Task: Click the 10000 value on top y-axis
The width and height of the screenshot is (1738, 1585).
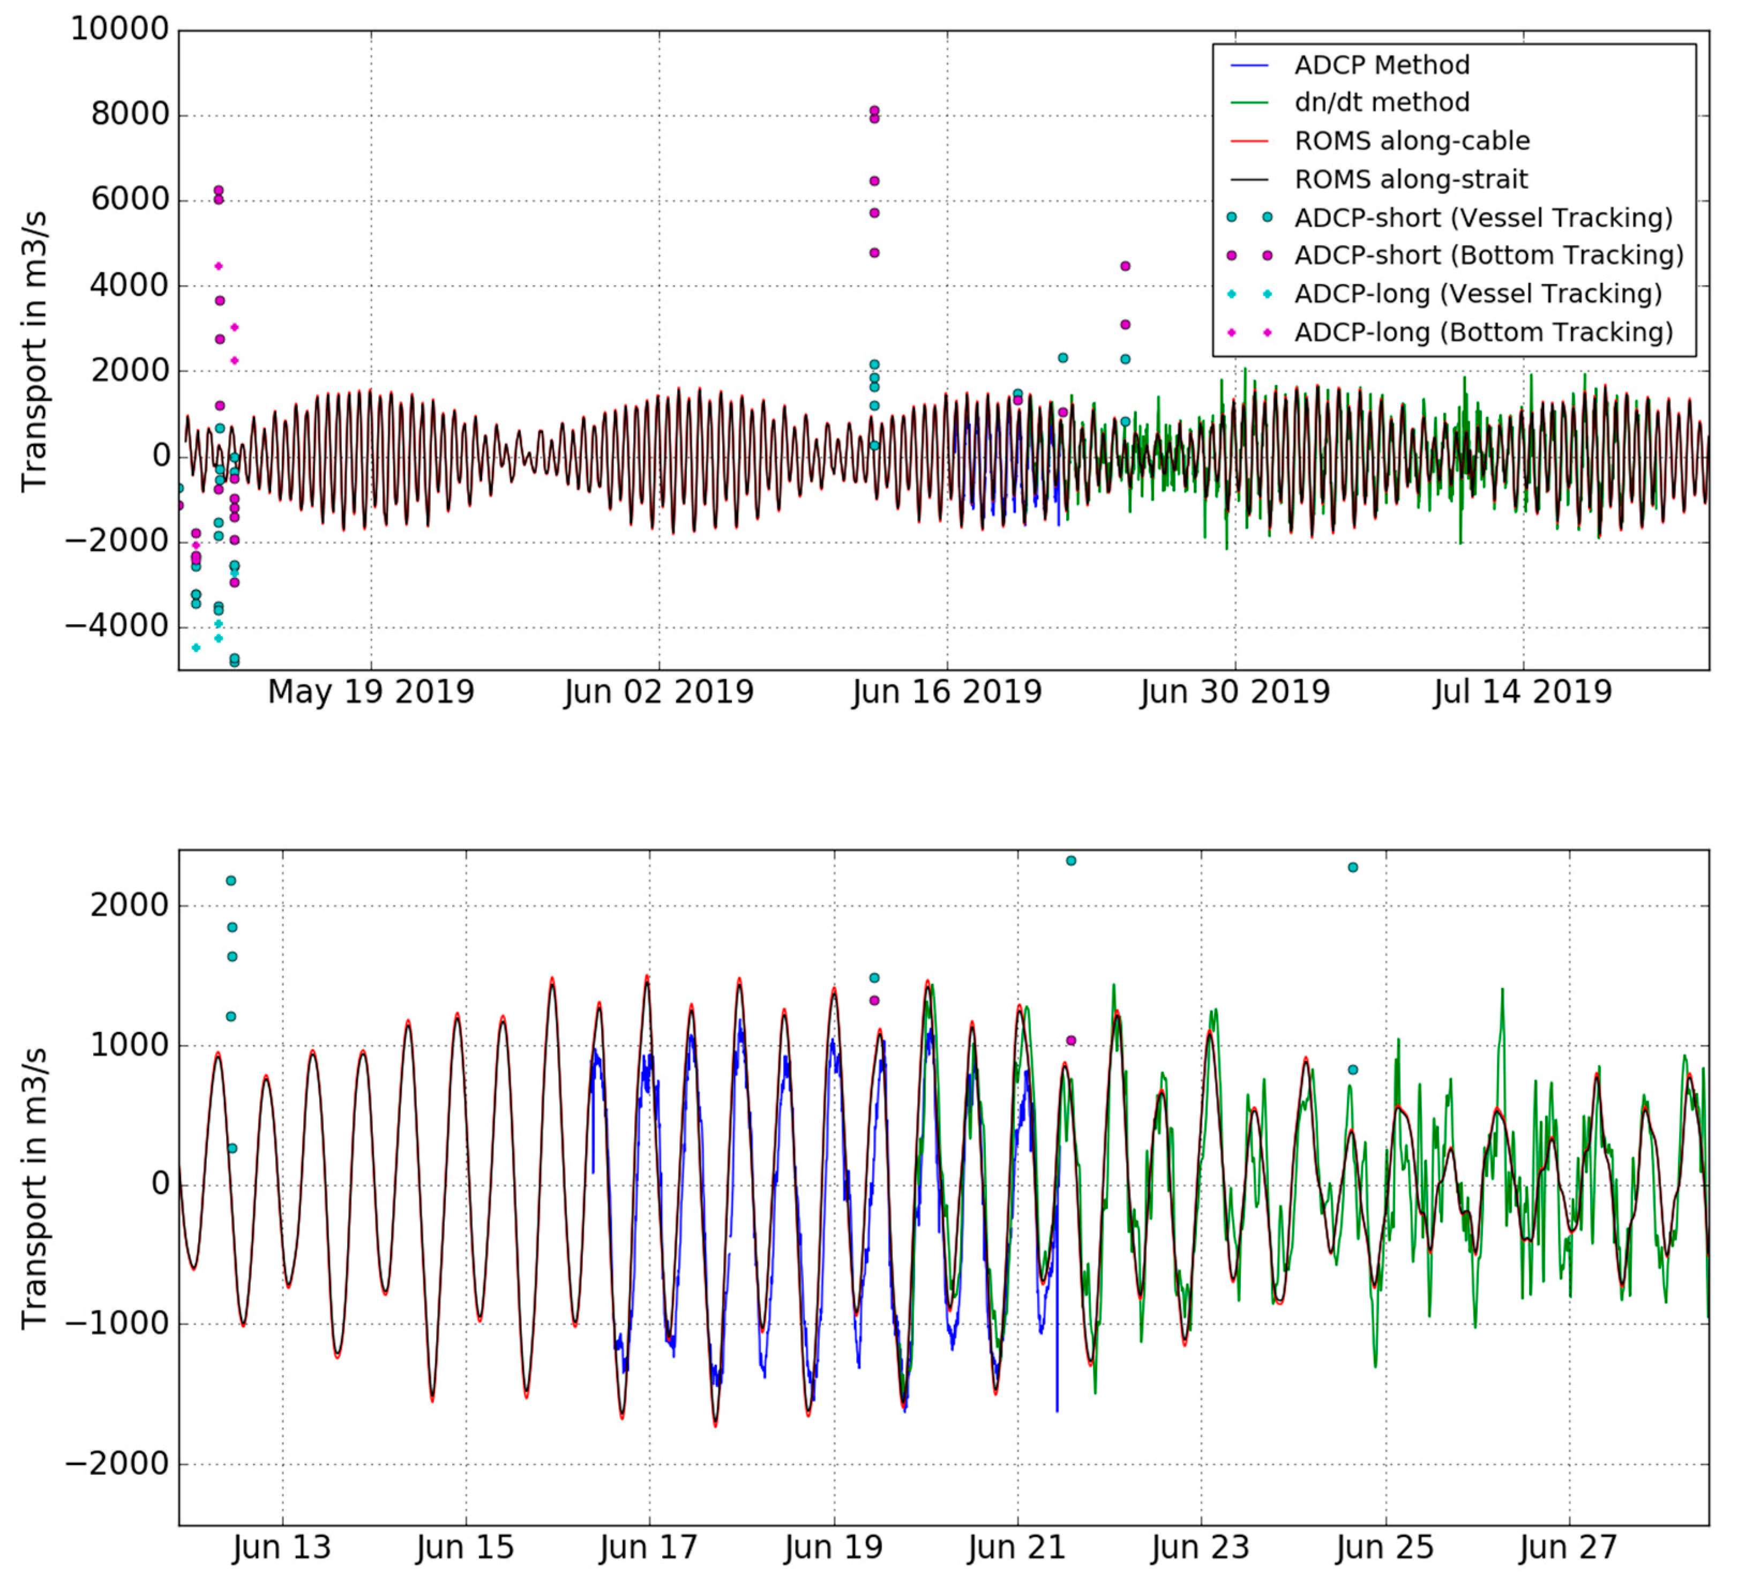Action: (120, 30)
